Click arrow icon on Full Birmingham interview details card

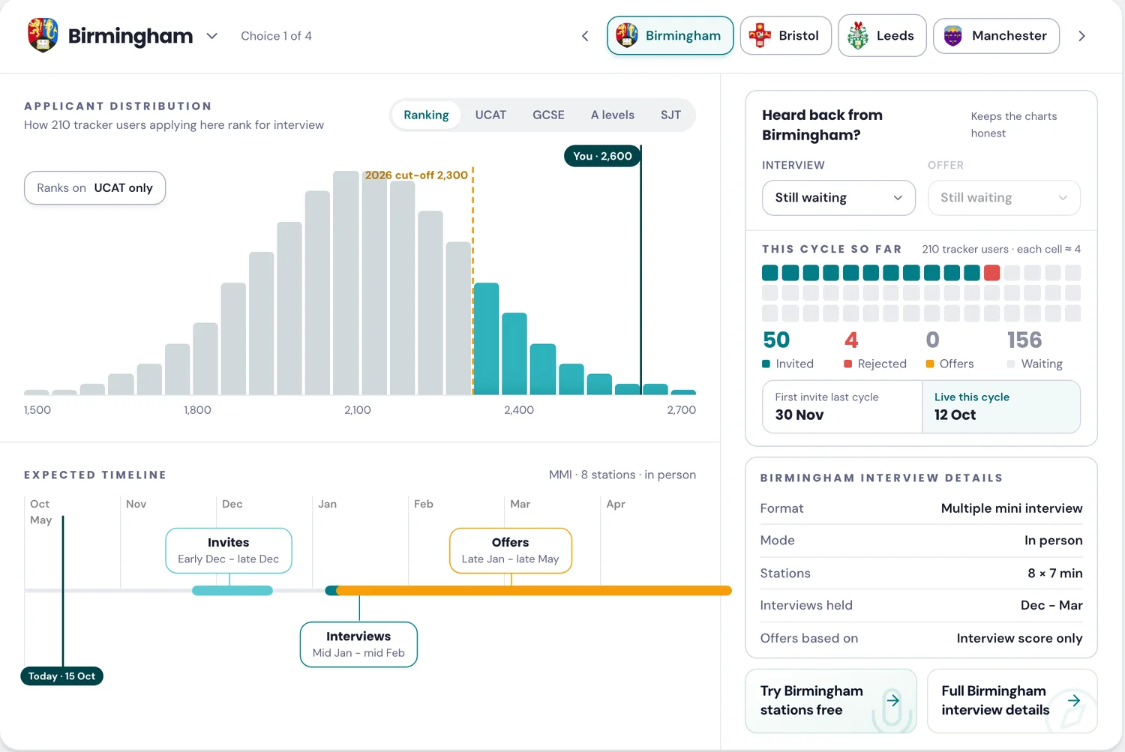1074,700
